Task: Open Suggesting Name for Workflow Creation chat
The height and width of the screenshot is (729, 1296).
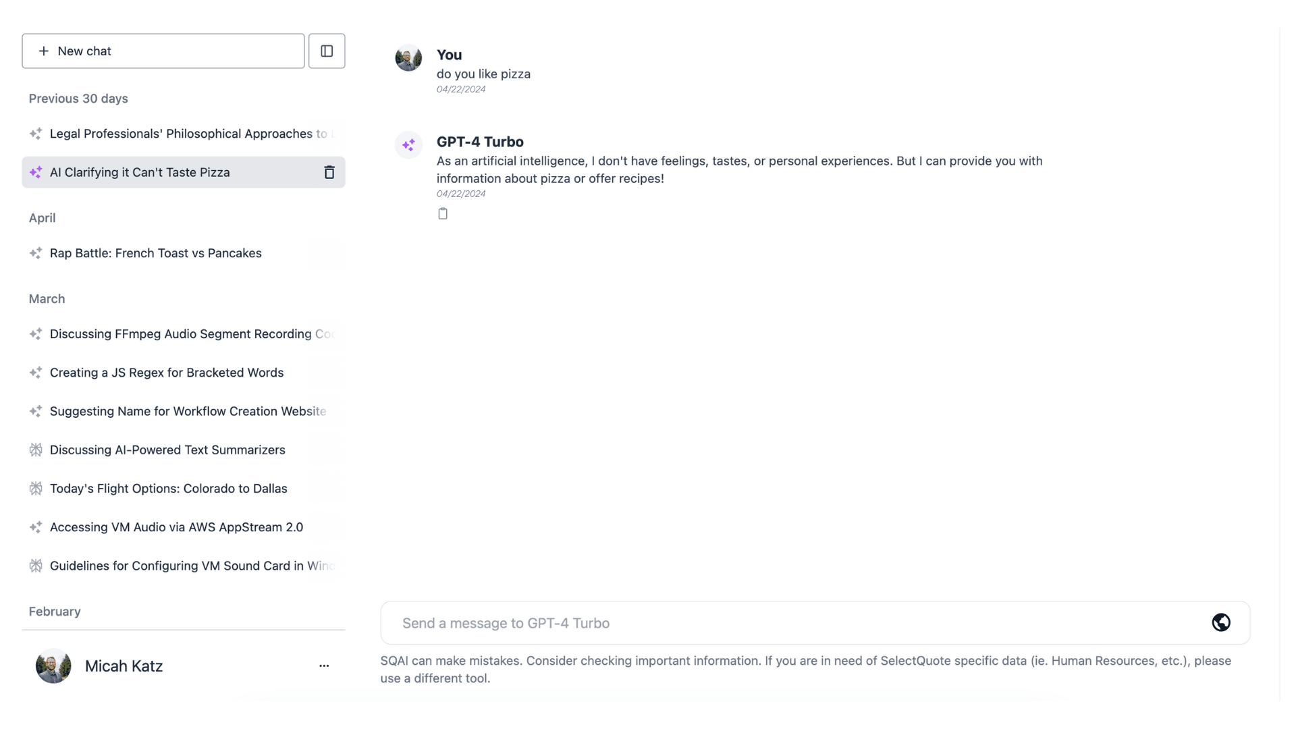Action: click(x=184, y=411)
